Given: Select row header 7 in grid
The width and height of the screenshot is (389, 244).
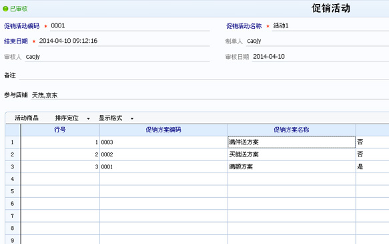Looking at the screenshot, I should point(13,216).
